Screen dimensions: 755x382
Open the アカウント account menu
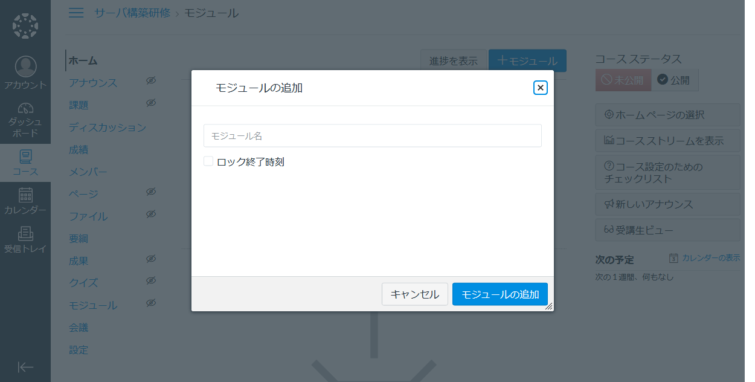click(x=25, y=73)
